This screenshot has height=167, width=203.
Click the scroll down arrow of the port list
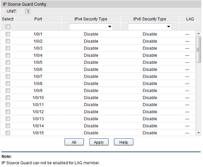pyautogui.click(x=198, y=133)
